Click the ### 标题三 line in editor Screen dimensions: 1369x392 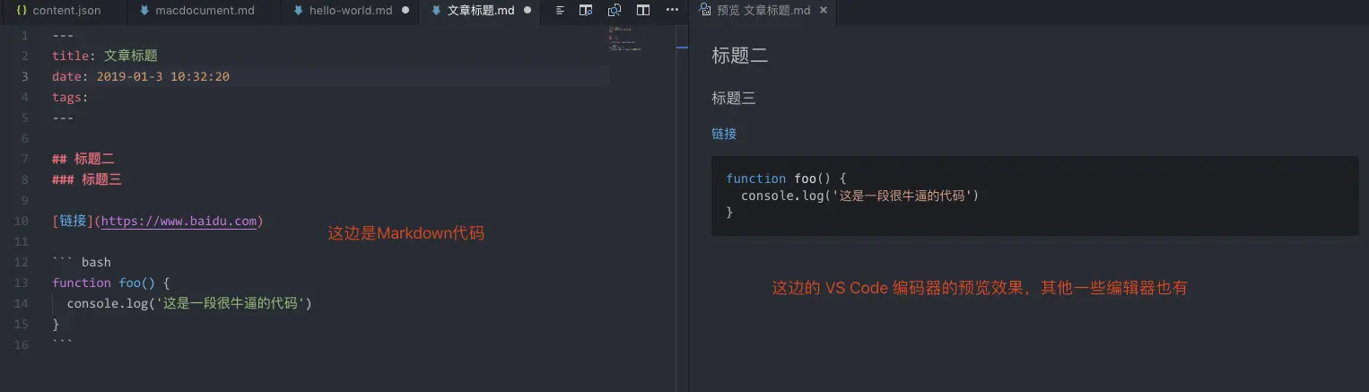click(x=87, y=179)
